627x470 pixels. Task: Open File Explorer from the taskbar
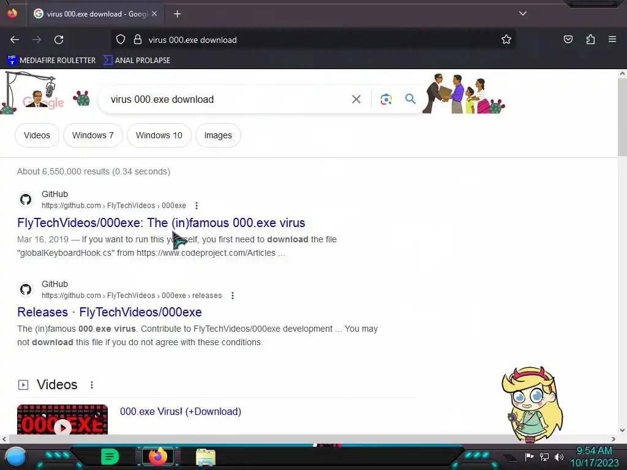(206, 457)
